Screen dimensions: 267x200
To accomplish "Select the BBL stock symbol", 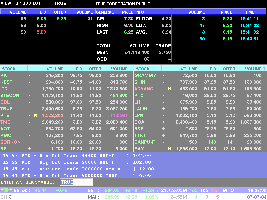I will (x=5, y=102).
